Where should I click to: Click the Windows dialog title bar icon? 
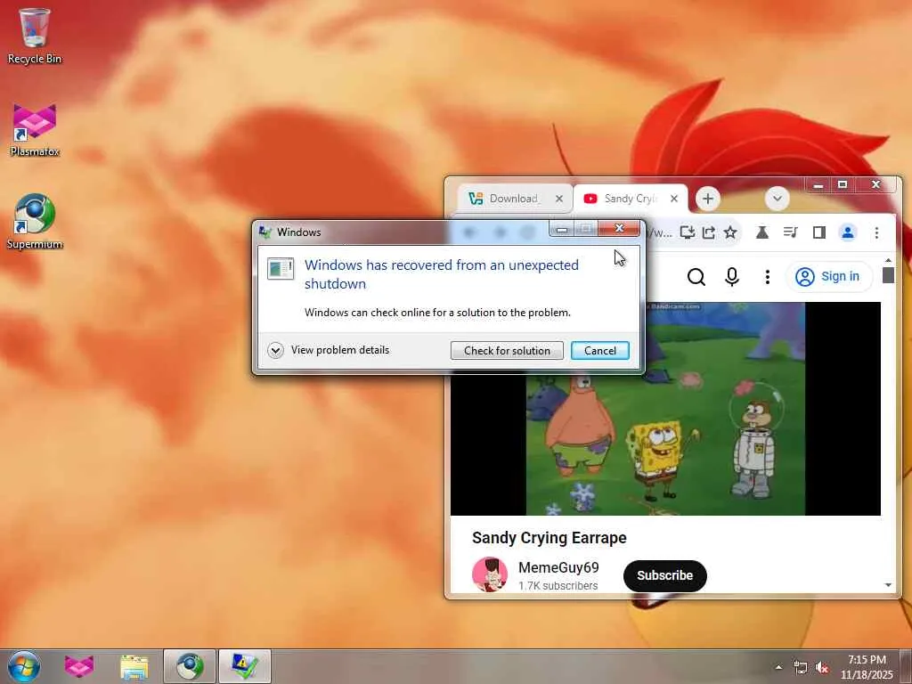pyautogui.click(x=265, y=232)
